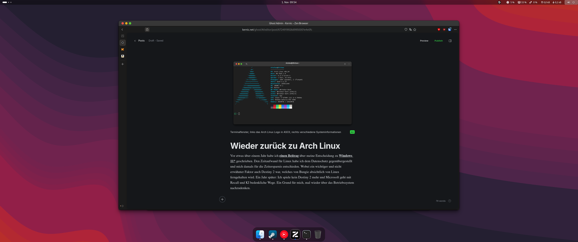The image size is (578, 242).
Task: Bookmark this page with the star icon
Action: tap(415, 29)
